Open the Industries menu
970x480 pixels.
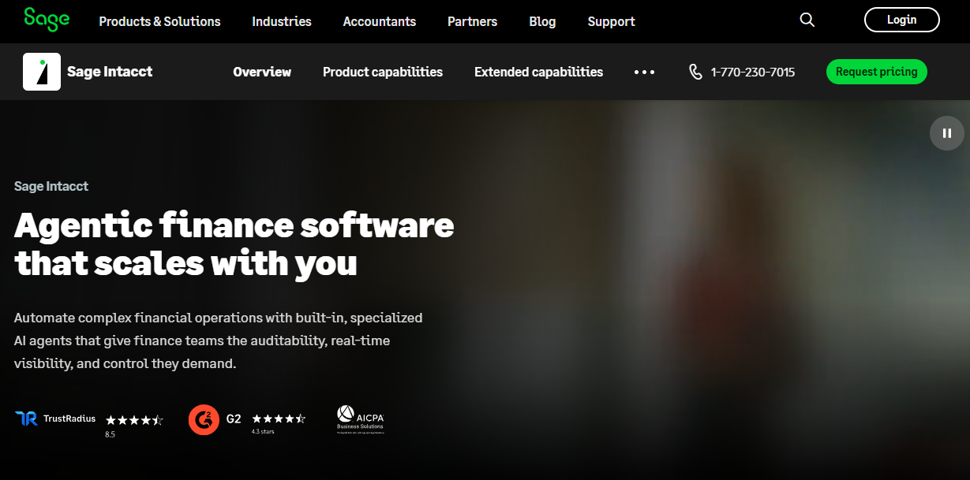pos(282,21)
